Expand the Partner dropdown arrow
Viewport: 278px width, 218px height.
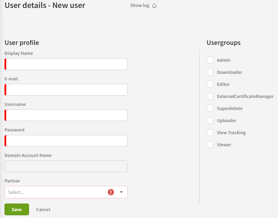(x=121, y=192)
